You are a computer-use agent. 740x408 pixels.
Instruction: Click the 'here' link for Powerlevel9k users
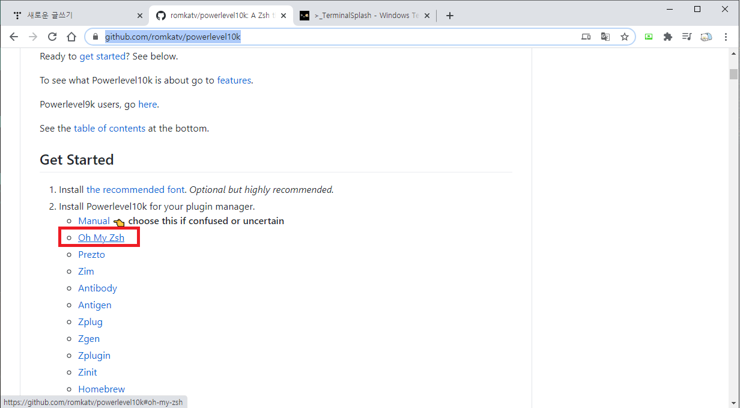[147, 105]
